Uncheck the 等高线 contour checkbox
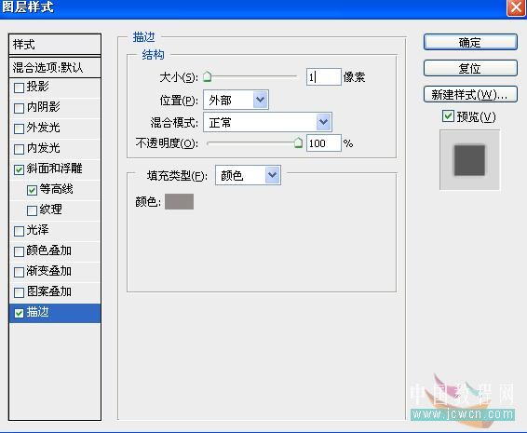This screenshot has height=433, width=527. pyautogui.click(x=32, y=190)
